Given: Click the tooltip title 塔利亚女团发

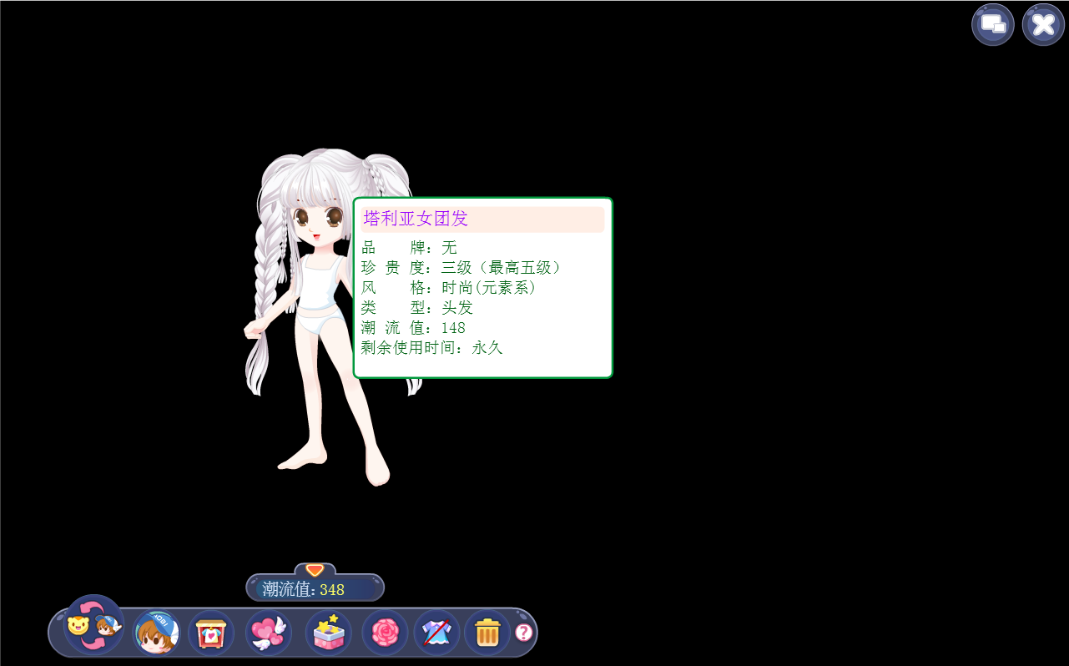Looking at the screenshot, I should point(416,219).
